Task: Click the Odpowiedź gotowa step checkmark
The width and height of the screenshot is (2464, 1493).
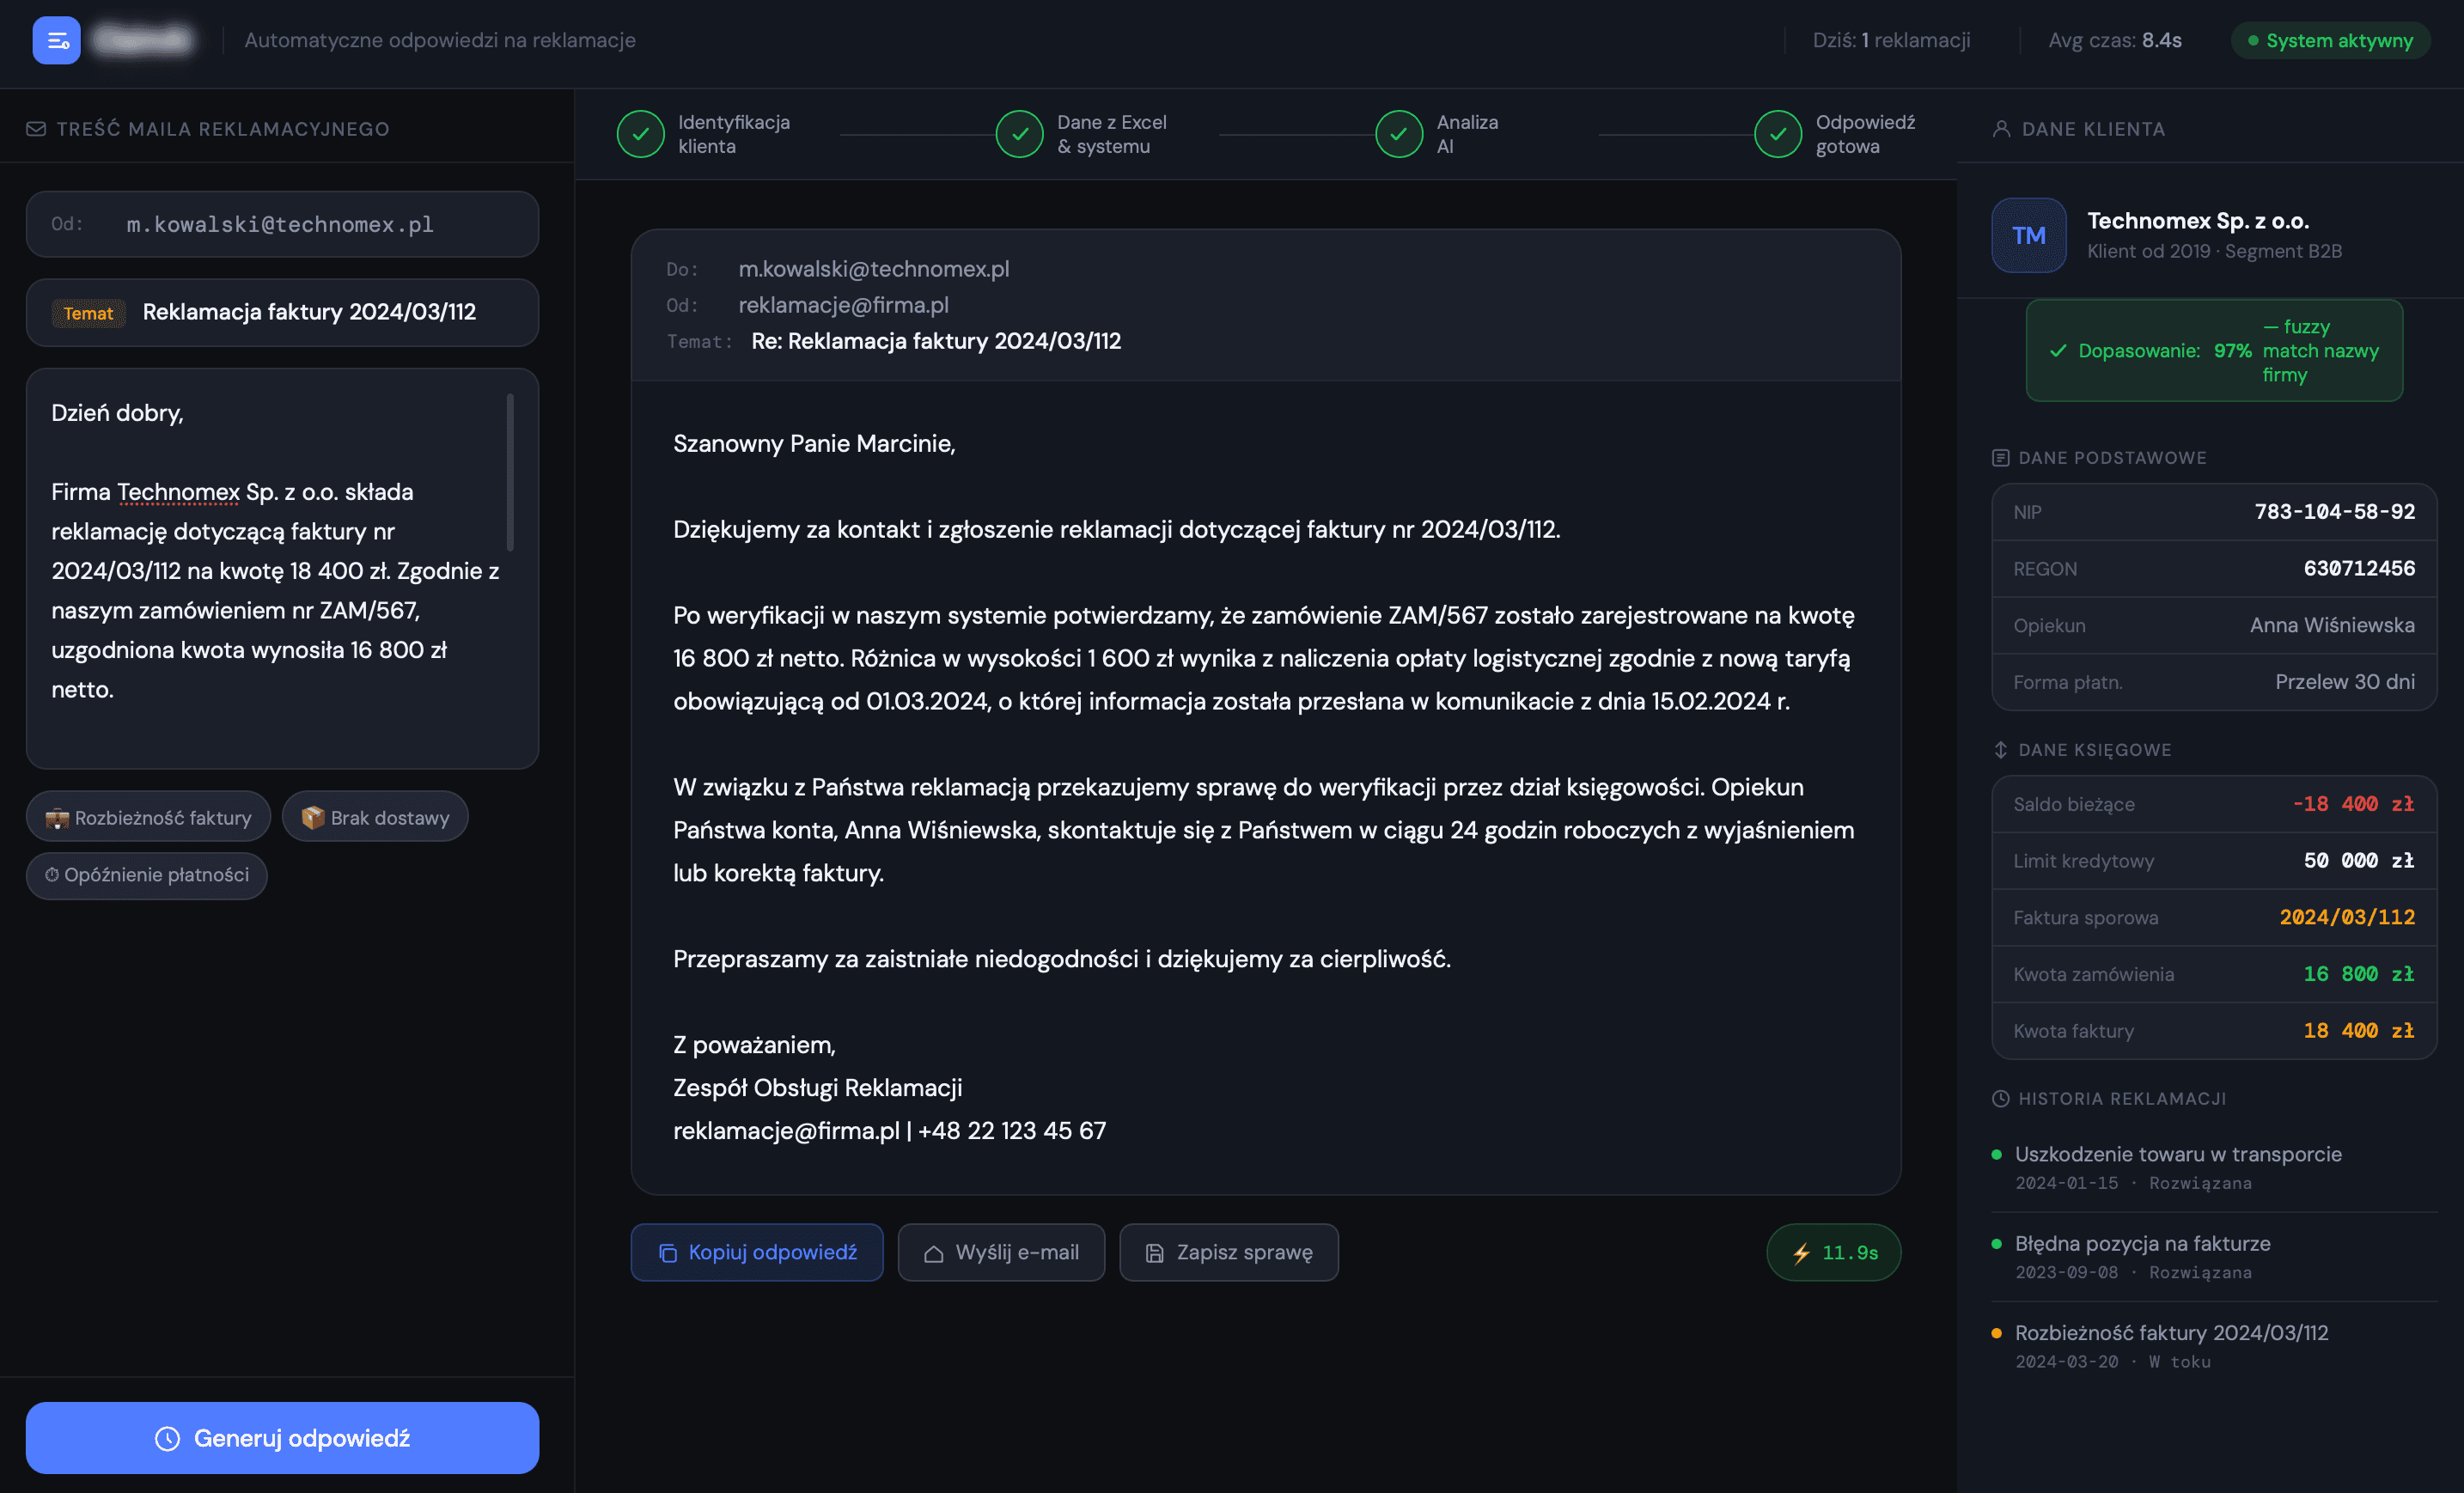Action: 1777,134
